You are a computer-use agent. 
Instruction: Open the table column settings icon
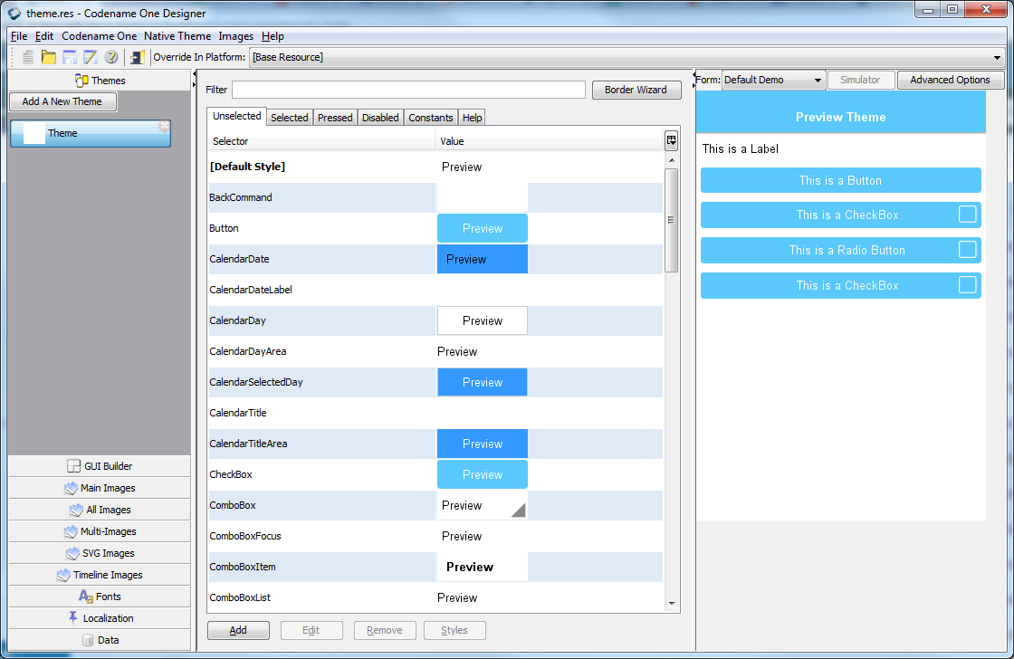click(x=671, y=139)
